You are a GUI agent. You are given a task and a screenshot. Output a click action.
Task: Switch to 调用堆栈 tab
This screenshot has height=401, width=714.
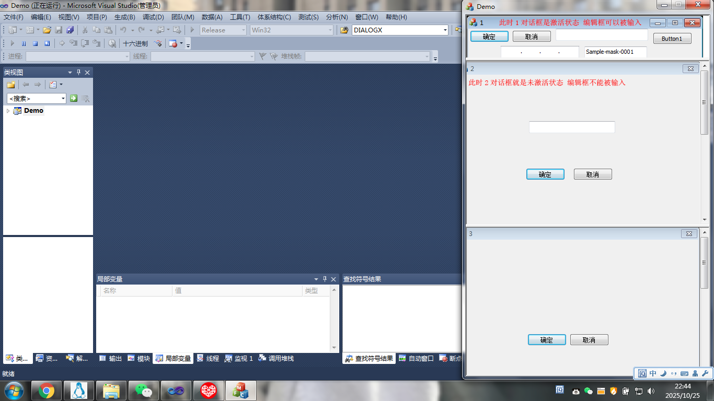[276, 359]
